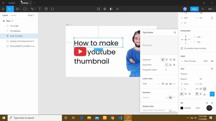Click the Use as Mask icon

[x=111, y=9]
